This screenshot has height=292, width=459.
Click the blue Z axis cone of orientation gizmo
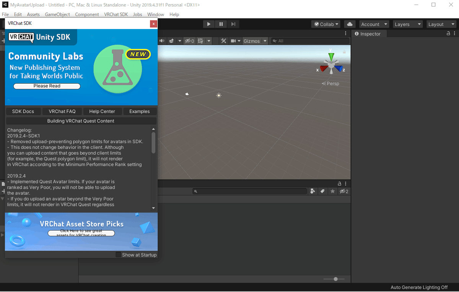tap(339, 69)
